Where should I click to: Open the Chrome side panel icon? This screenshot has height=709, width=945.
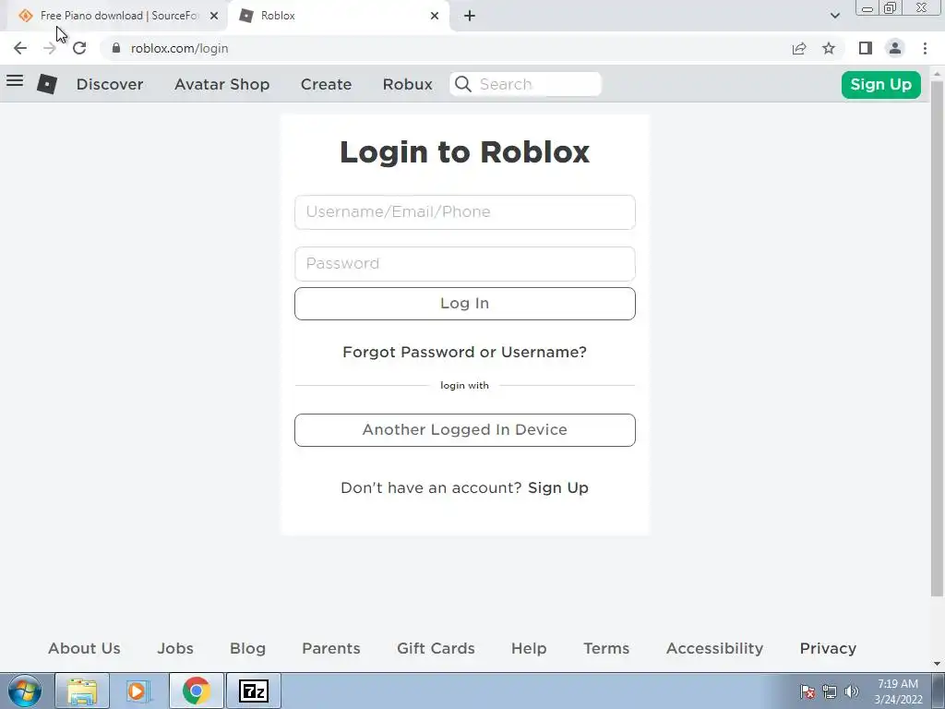click(866, 48)
